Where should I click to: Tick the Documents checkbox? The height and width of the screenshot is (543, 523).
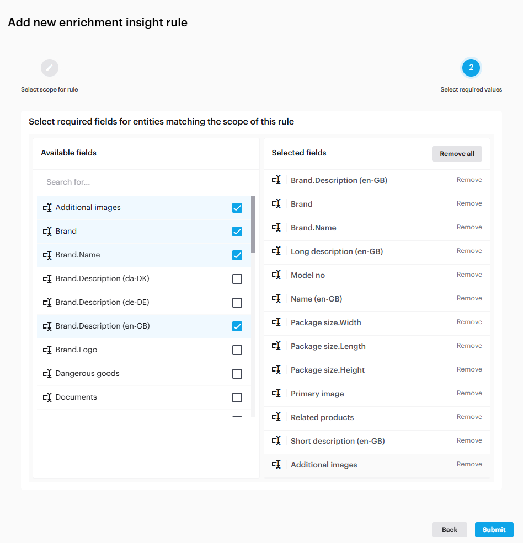(237, 397)
